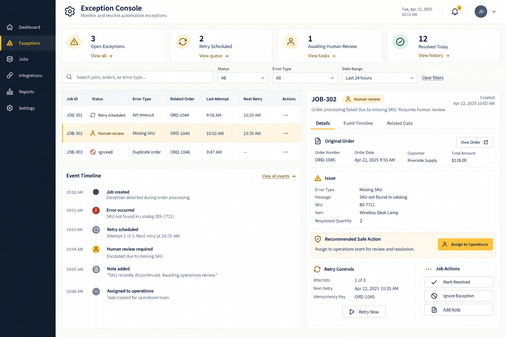The height and width of the screenshot is (337, 506).
Task: Open Integrations in the sidebar
Action: coord(28,75)
